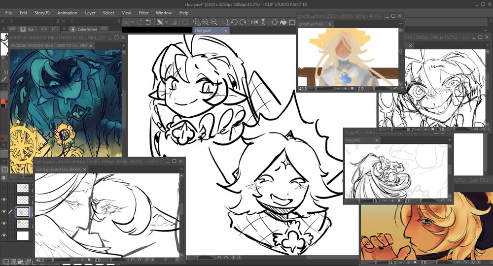Collapse second dock with double chevron

64,21
